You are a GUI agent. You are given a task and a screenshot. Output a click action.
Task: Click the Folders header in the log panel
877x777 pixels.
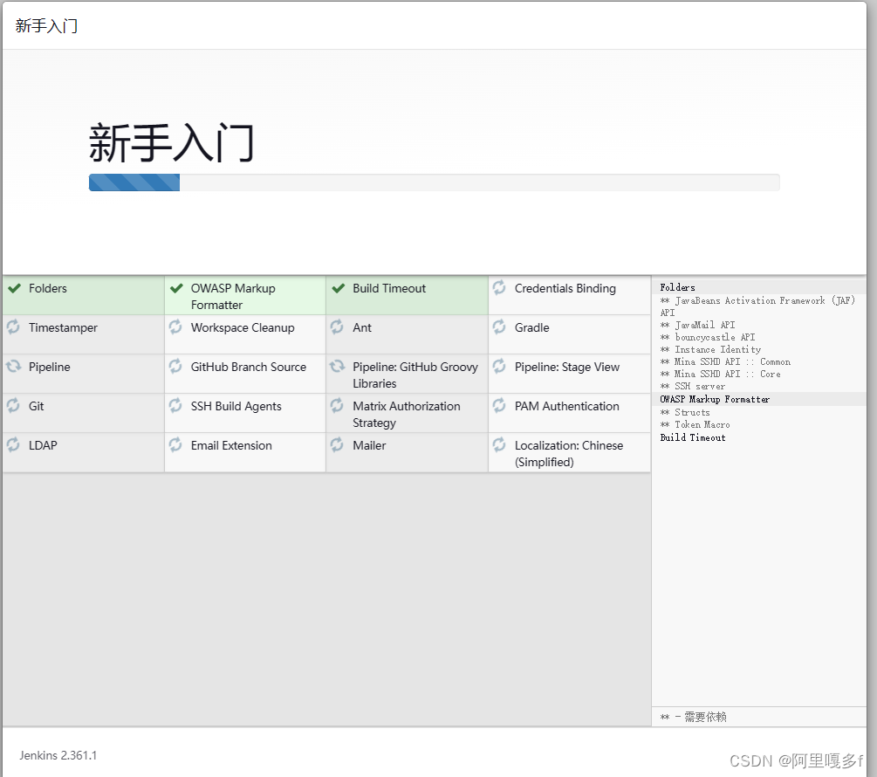tap(676, 286)
